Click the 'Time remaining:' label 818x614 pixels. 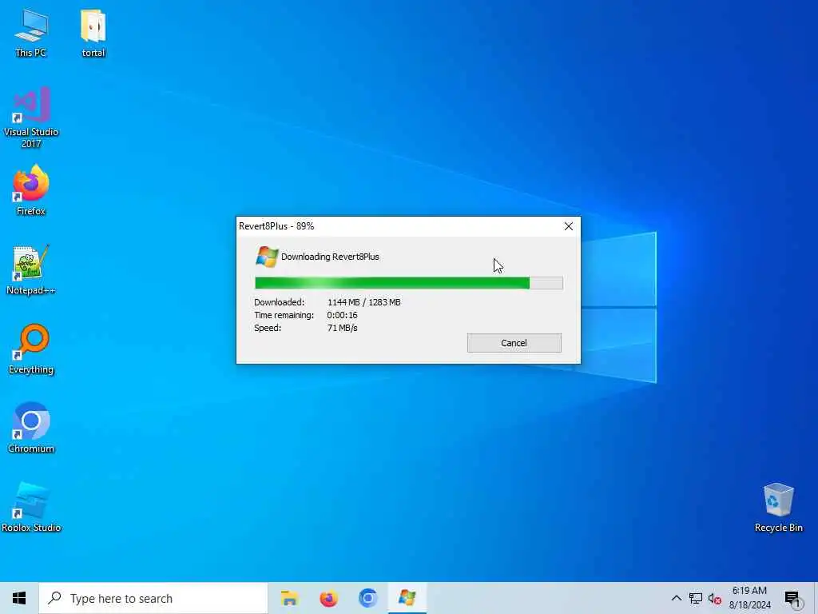284,315
